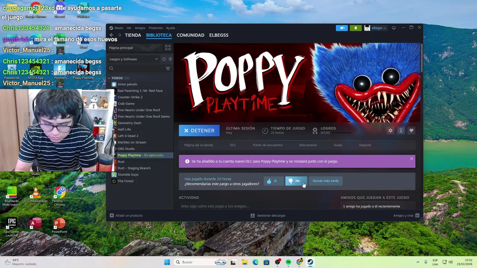Open Epic Games Launcher desktop icon
The width and height of the screenshot is (477, 268).
(x=12, y=227)
